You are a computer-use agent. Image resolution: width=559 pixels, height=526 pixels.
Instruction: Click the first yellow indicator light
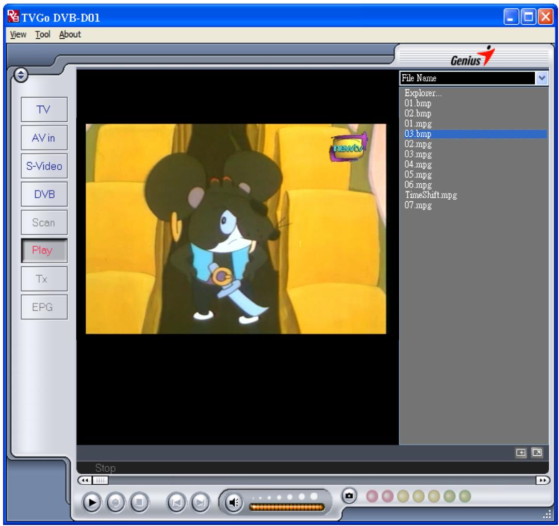pos(403,496)
